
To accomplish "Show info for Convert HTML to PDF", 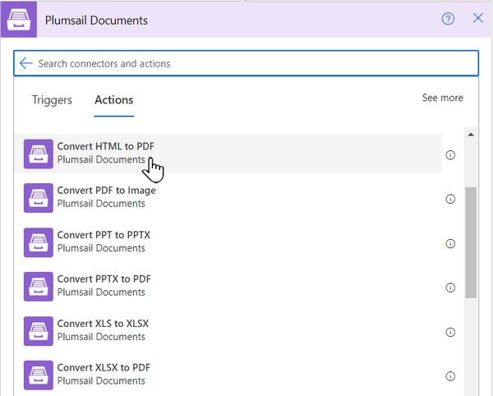I will (450, 155).
